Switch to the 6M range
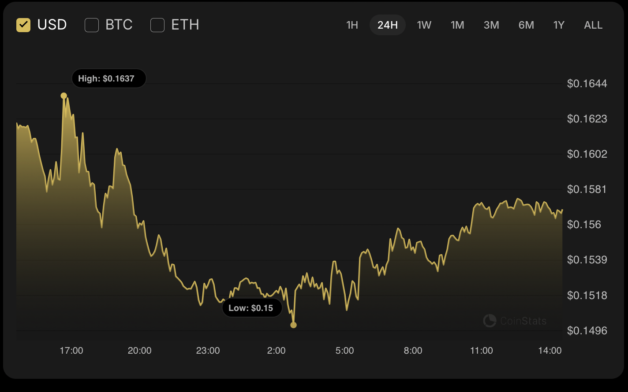The image size is (628, 392). click(526, 25)
